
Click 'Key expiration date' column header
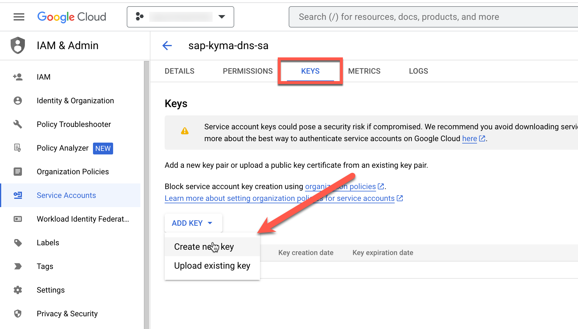pyautogui.click(x=383, y=253)
